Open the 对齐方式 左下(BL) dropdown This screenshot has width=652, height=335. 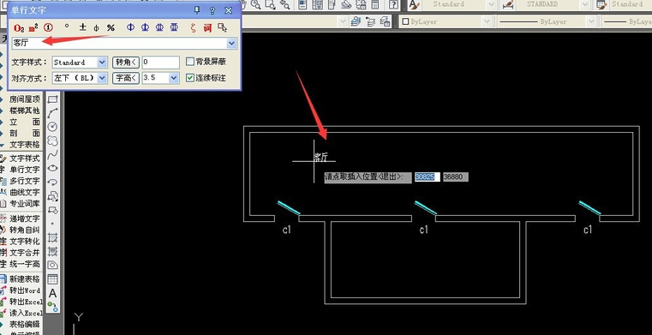tap(102, 78)
